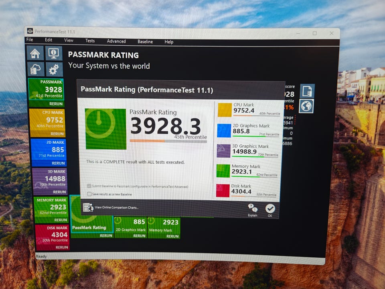Click the 3928.3 PassMark Rating score
Image resolution: width=385 pixels, height=289 pixels.
click(166, 126)
